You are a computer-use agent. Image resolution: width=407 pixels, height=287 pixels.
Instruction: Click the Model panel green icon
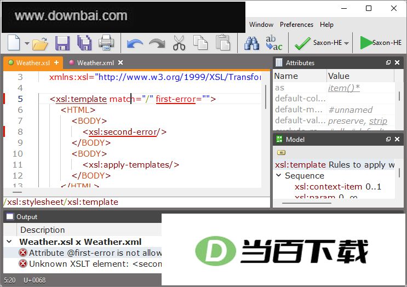pyautogui.click(x=279, y=139)
